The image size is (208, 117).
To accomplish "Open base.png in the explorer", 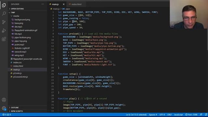I will pyautogui.click(x=19, y=23).
